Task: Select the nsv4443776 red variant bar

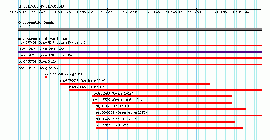Action: pyautogui.click(x=162, y=103)
